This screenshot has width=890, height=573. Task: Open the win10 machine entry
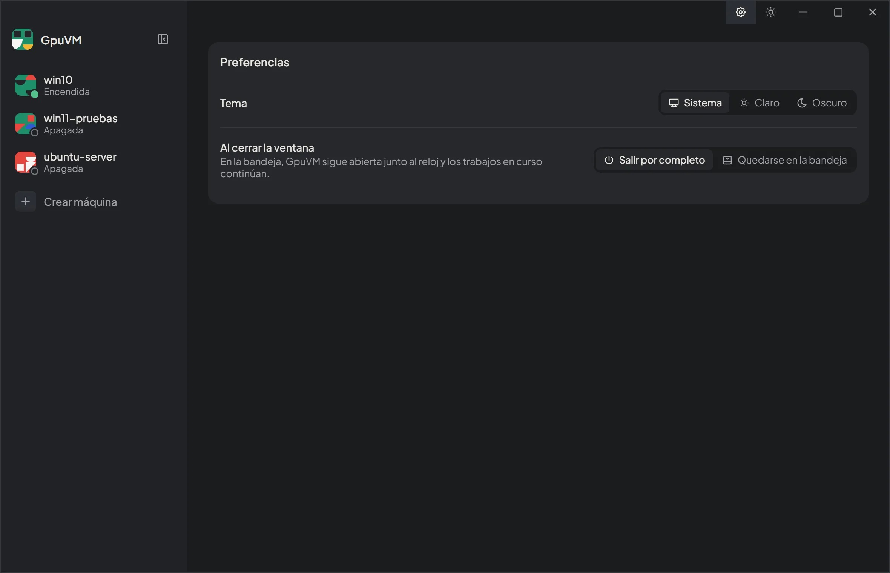pos(94,85)
